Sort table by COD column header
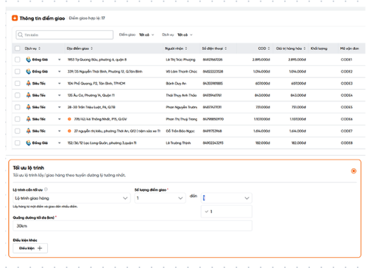This screenshot has height=268, width=368. pos(263,48)
